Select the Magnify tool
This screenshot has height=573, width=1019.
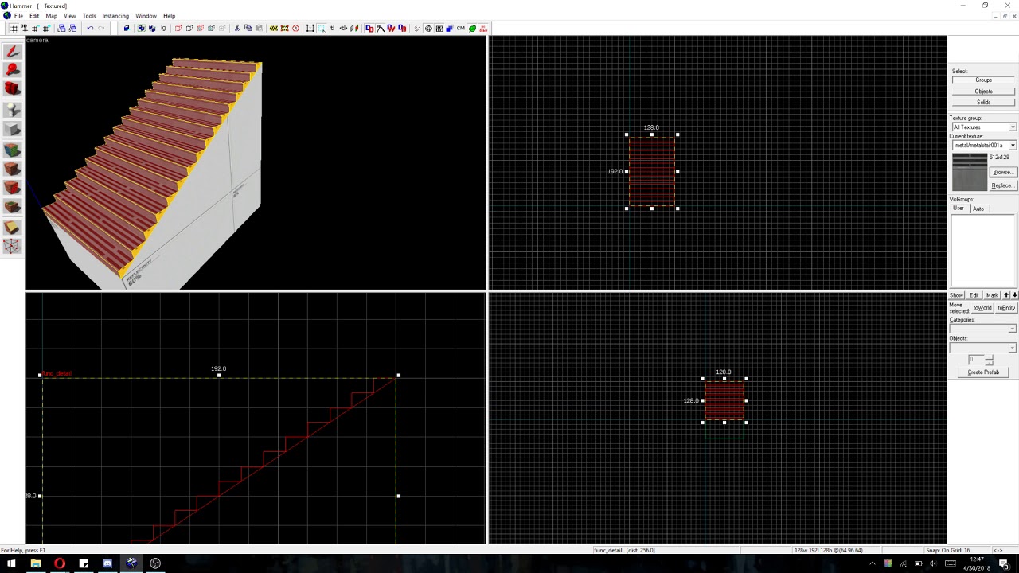(12, 71)
